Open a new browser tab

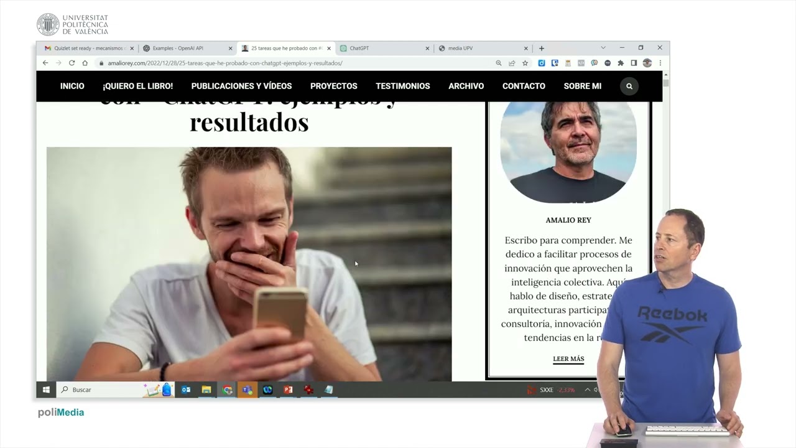coord(542,48)
